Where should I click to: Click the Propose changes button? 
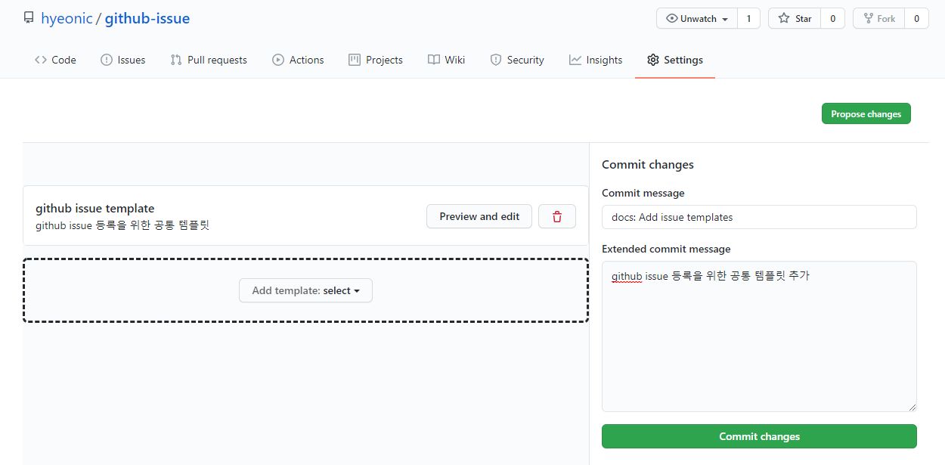(866, 114)
